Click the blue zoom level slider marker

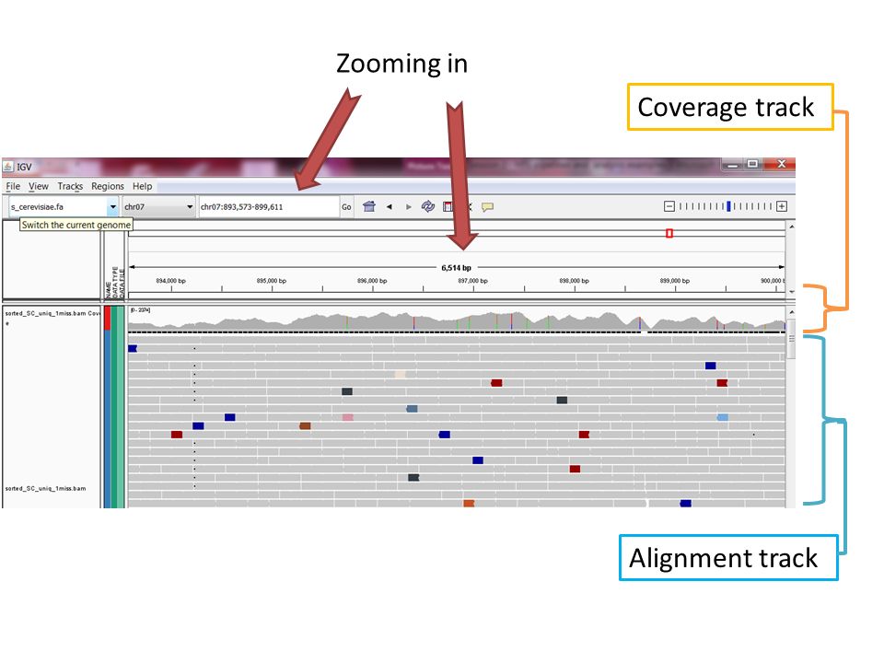pos(728,206)
